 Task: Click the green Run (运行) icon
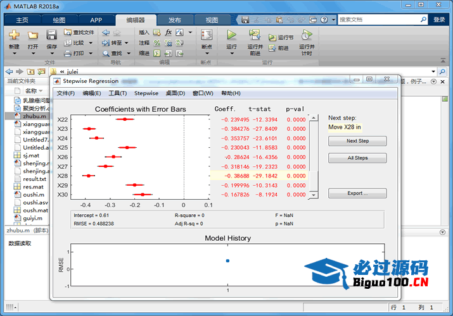click(231, 35)
